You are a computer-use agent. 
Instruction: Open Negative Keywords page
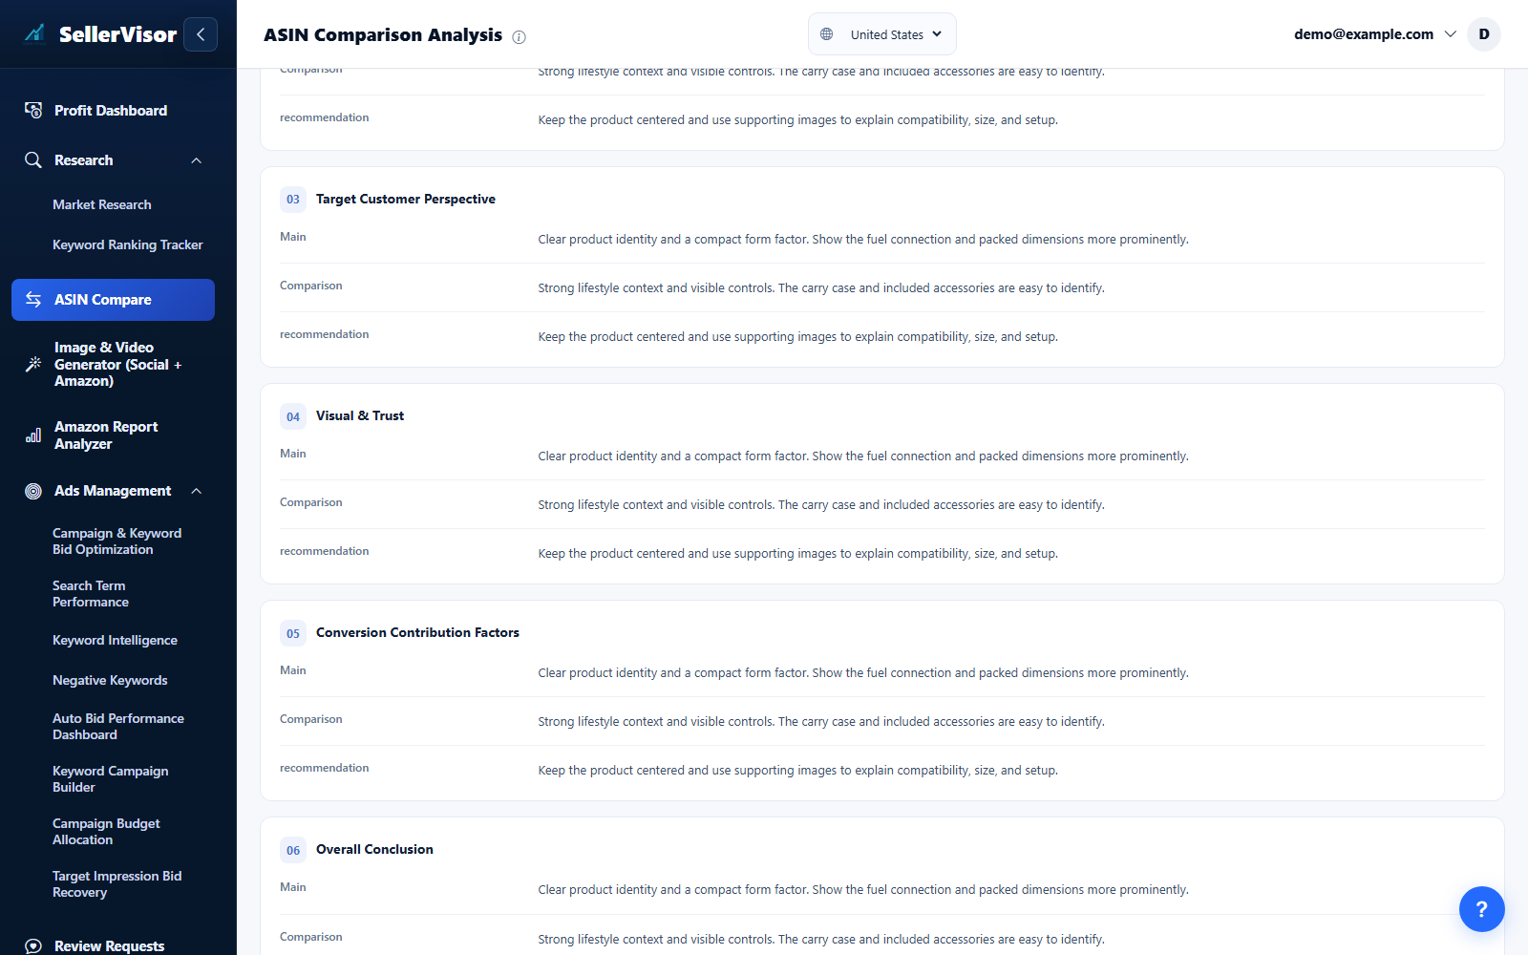(110, 680)
